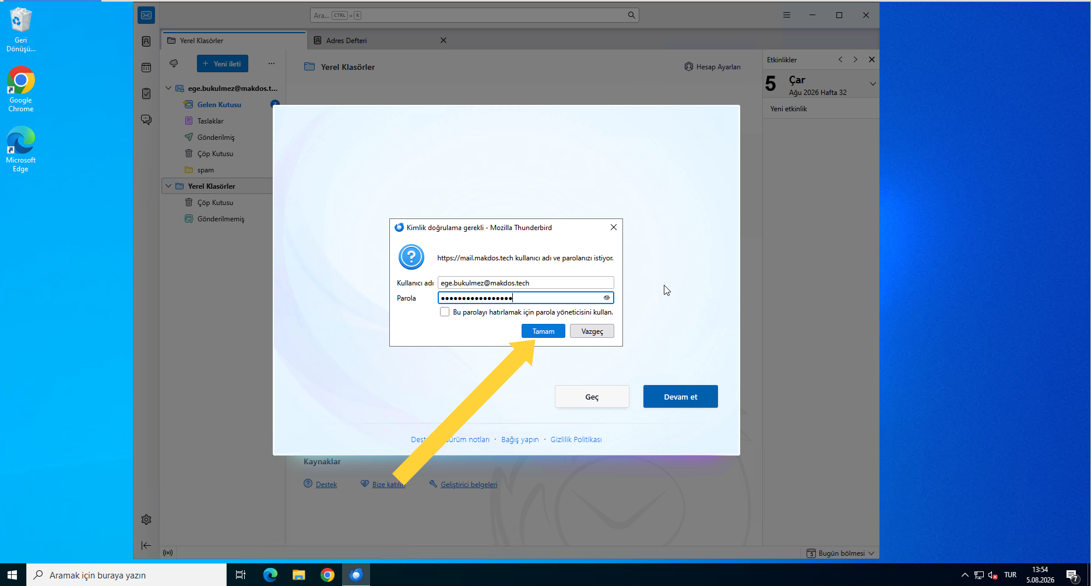
Task: Go to next day in Etkinlikler
Action: click(x=856, y=59)
